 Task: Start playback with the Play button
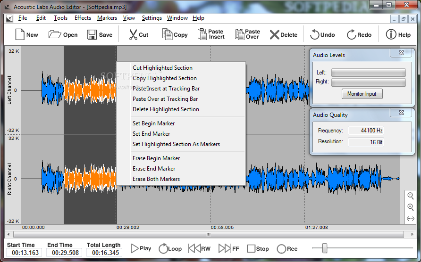click(x=141, y=249)
